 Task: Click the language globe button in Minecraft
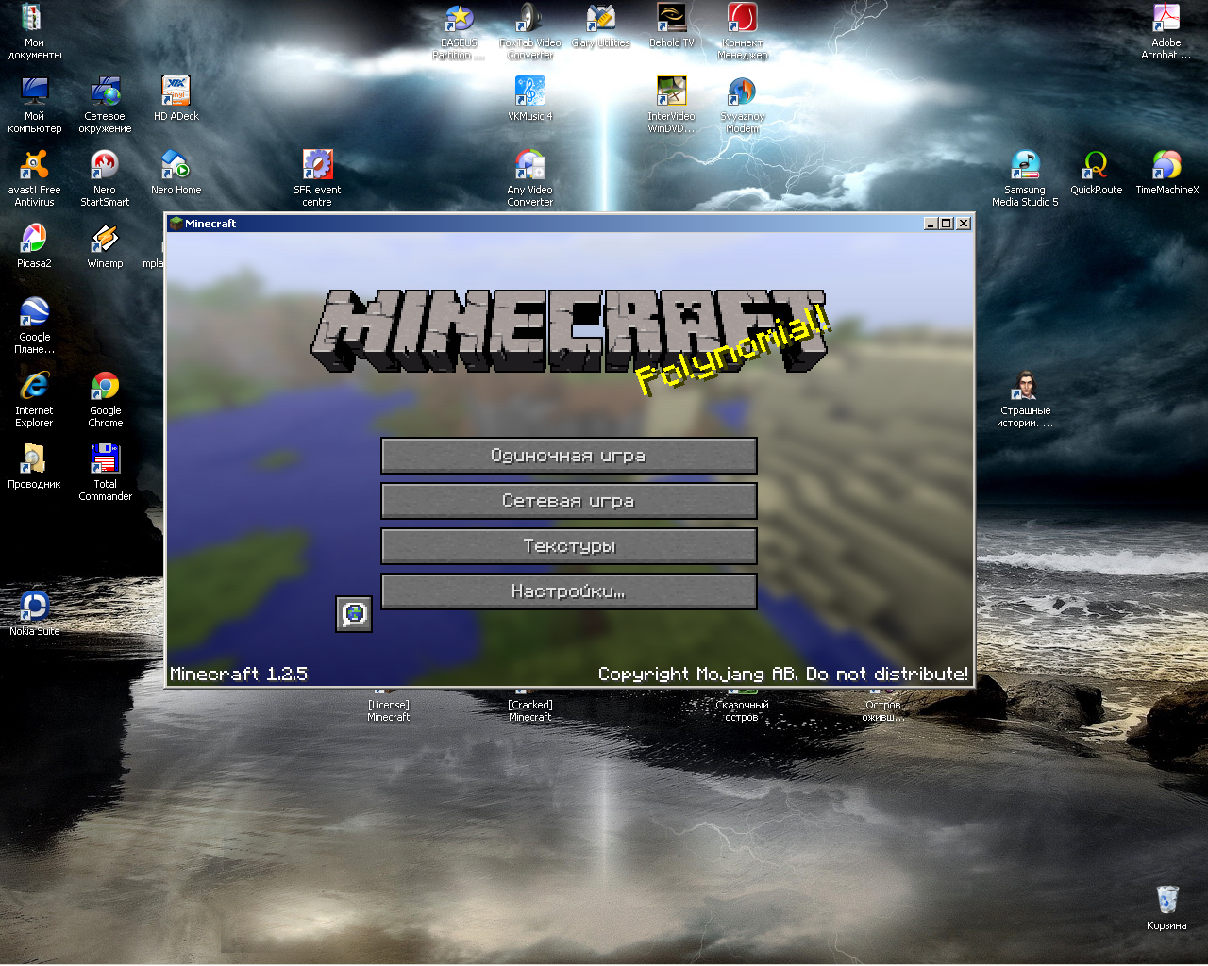coord(354,614)
